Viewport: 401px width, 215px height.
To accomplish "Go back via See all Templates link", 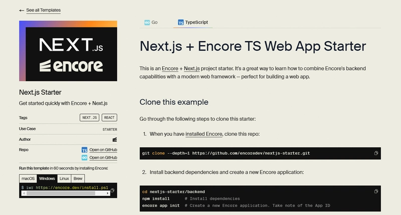I will [x=43, y=10].
